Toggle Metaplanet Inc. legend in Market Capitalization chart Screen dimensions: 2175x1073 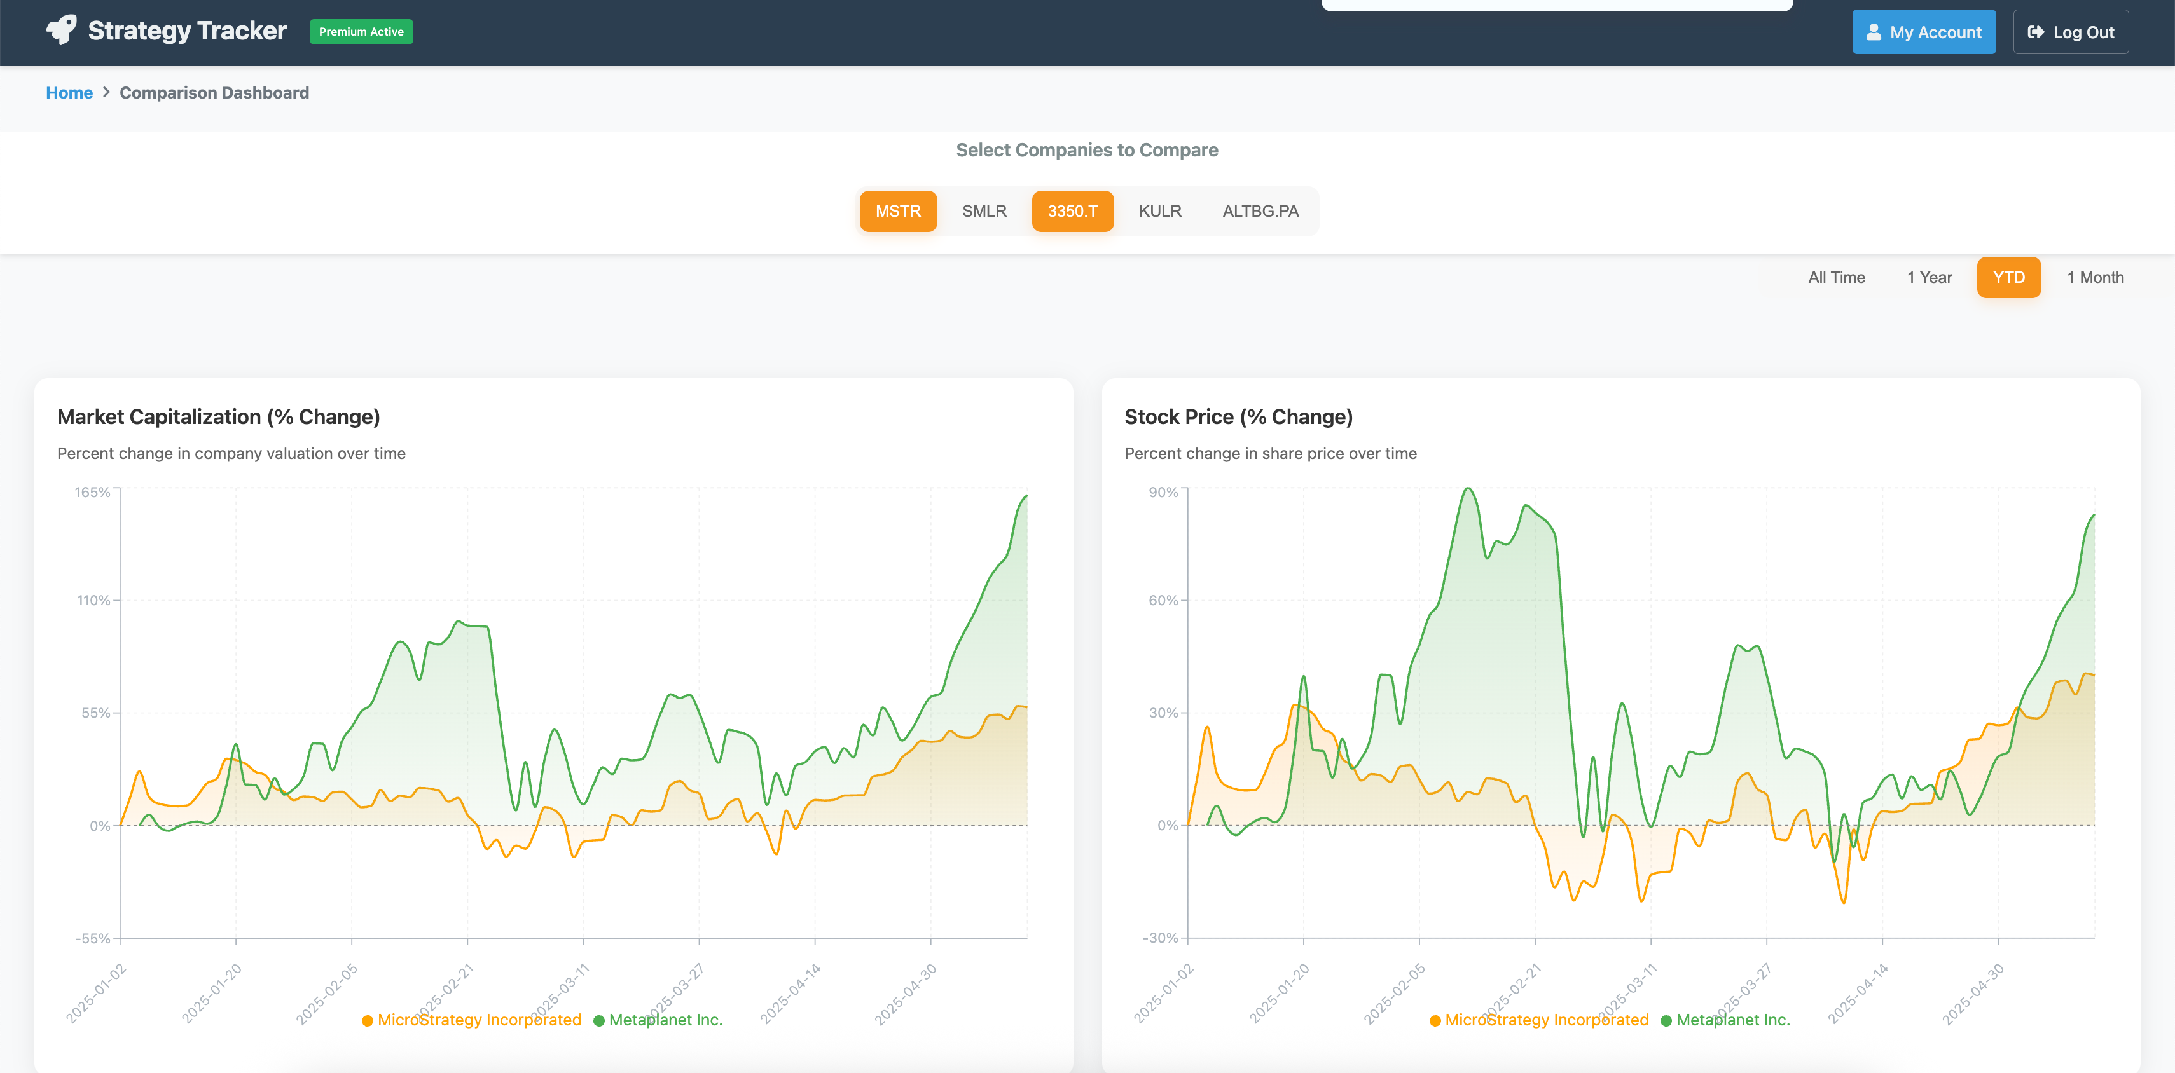658,1020
